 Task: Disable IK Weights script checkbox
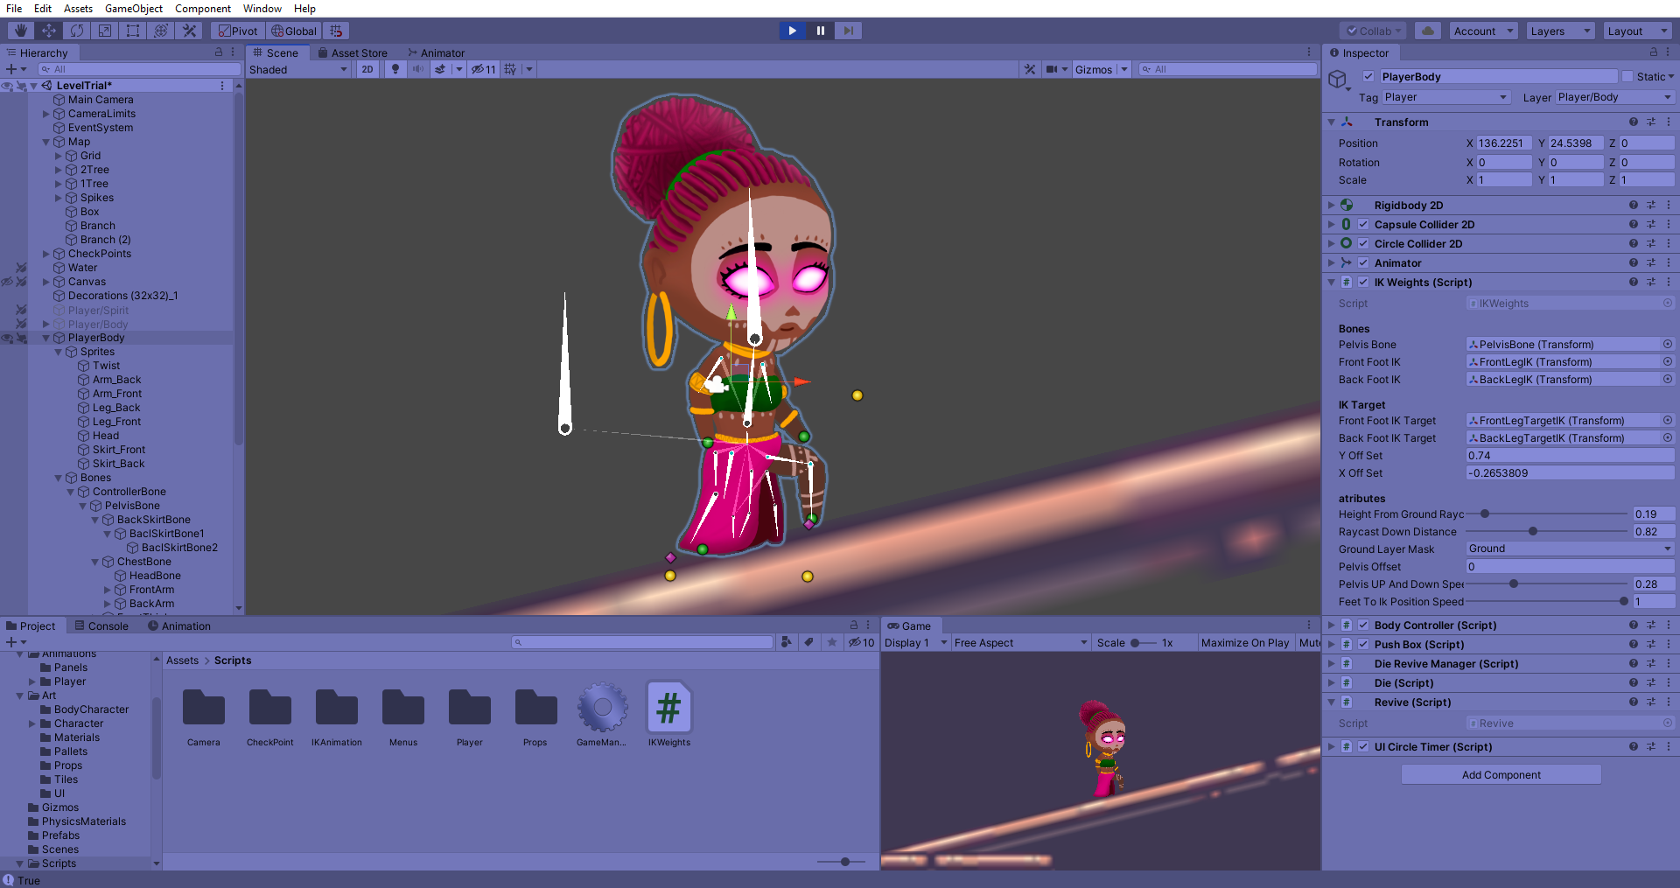click(x=1363, y=283)
